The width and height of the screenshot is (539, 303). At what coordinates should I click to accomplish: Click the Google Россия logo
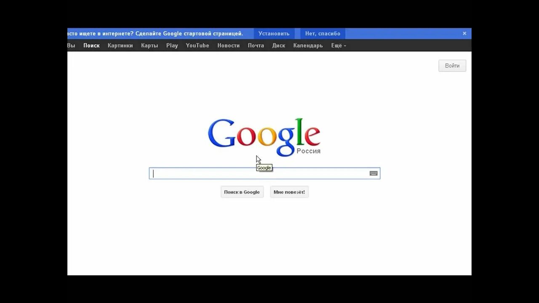point(264,137)
